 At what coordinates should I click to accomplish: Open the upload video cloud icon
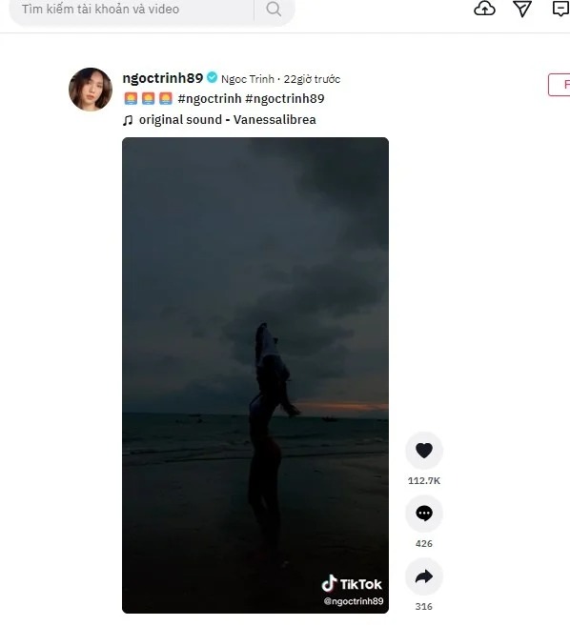click(484, 9)
